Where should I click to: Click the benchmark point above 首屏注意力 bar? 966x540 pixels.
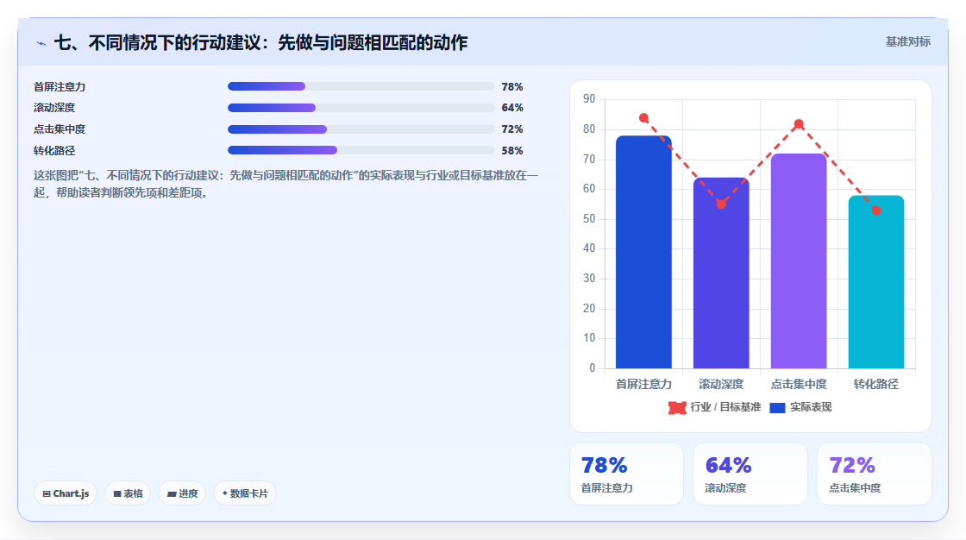643,117
